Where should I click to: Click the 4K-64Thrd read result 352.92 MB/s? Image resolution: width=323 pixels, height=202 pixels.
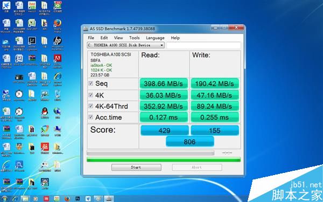[164, 106]
